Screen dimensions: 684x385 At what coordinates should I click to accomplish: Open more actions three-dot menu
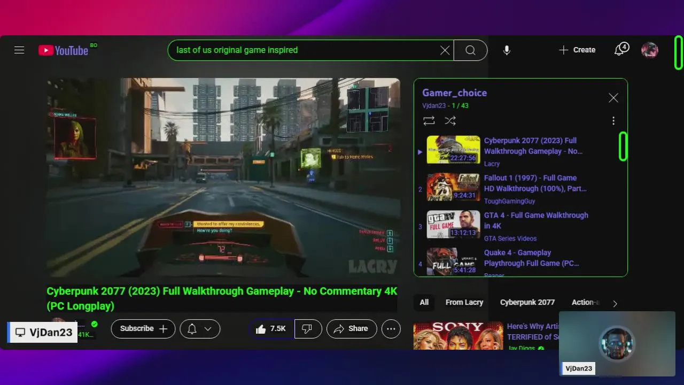391,329
